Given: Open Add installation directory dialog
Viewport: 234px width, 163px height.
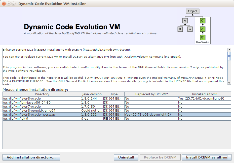Looking at the screenshot, I should (x=31, y=157).
